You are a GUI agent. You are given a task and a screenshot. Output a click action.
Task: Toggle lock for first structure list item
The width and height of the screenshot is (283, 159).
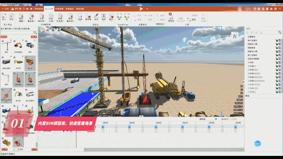[x=276, y=40]
